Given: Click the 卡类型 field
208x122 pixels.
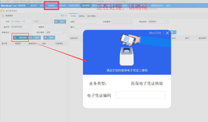Looking at the screenshot, I should [x=43, y=21].
